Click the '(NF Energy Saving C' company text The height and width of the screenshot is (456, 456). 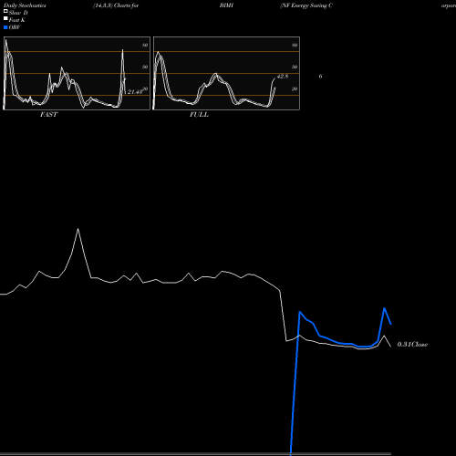coord(306,5)
